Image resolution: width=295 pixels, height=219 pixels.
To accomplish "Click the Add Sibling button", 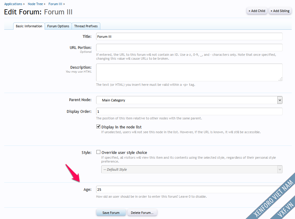I will (x=280, y=11).
